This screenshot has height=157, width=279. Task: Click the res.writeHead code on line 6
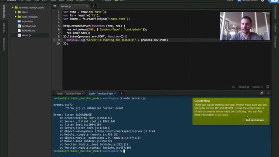click(x=107, y=30)
